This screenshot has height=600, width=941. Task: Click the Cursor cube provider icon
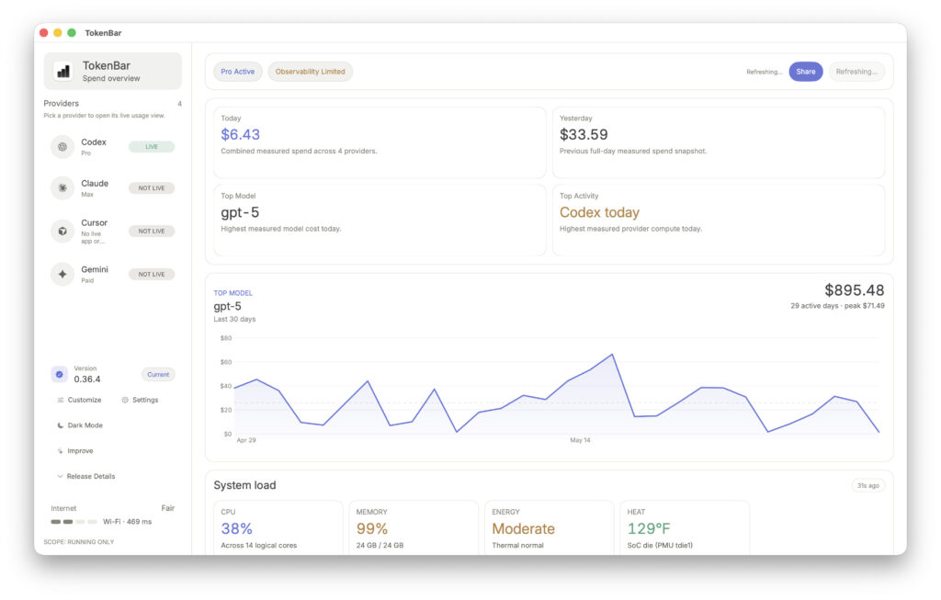62,231
